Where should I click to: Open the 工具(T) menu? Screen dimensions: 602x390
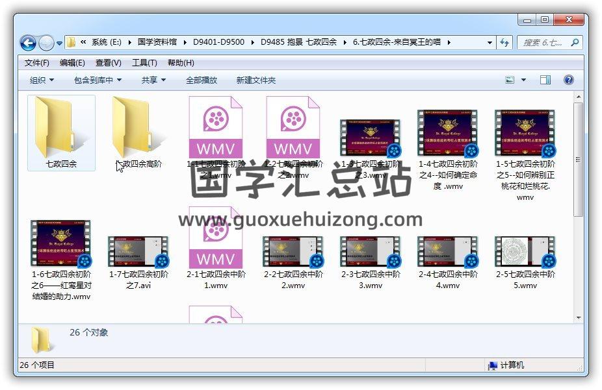tap(144, 62)
